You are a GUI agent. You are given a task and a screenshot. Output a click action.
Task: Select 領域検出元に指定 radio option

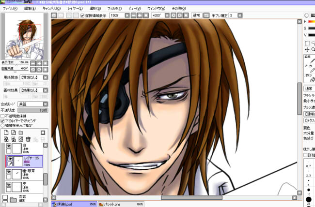pyautogui.click(x=2, y=126)
